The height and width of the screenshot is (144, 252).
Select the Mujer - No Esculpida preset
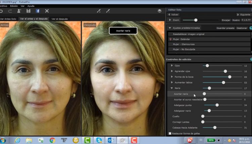click(x=209, y=49)
